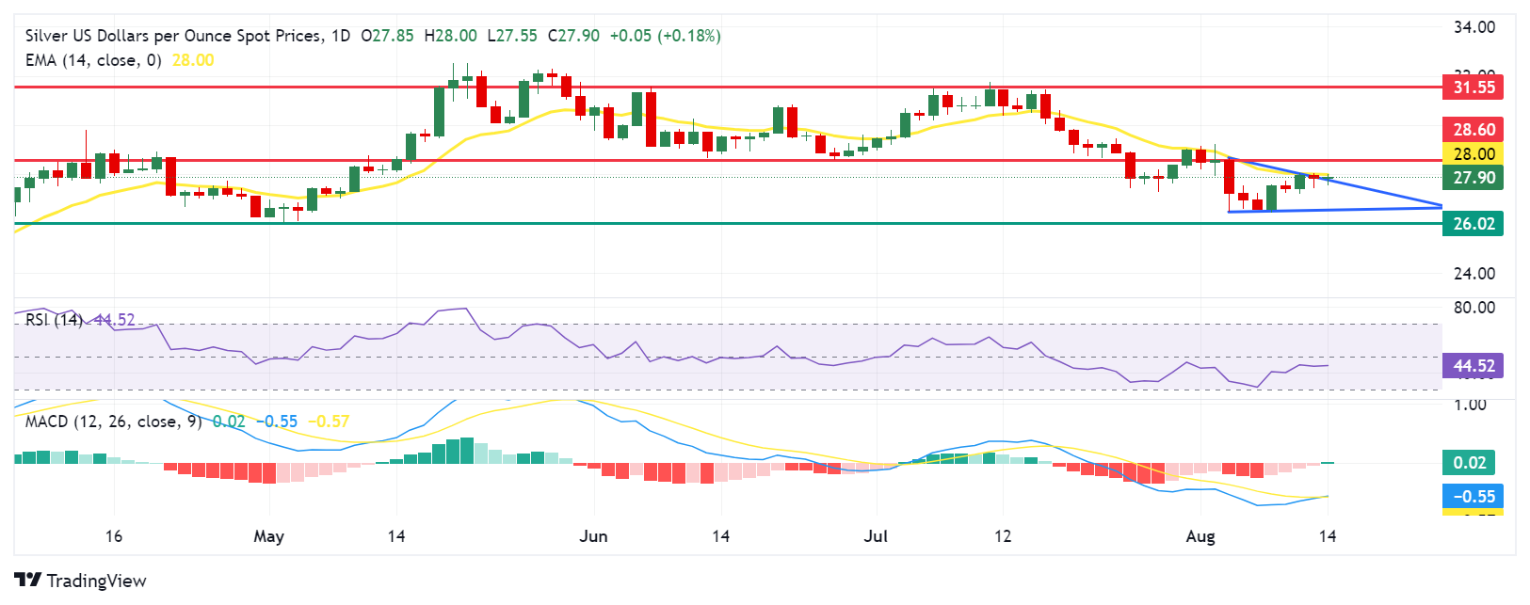1530x605 pixels.
Task: Click the 34.00 label on the price axis
Action: 1474,27
